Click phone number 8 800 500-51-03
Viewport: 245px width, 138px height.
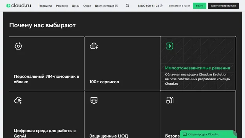(x=148, y=6)
